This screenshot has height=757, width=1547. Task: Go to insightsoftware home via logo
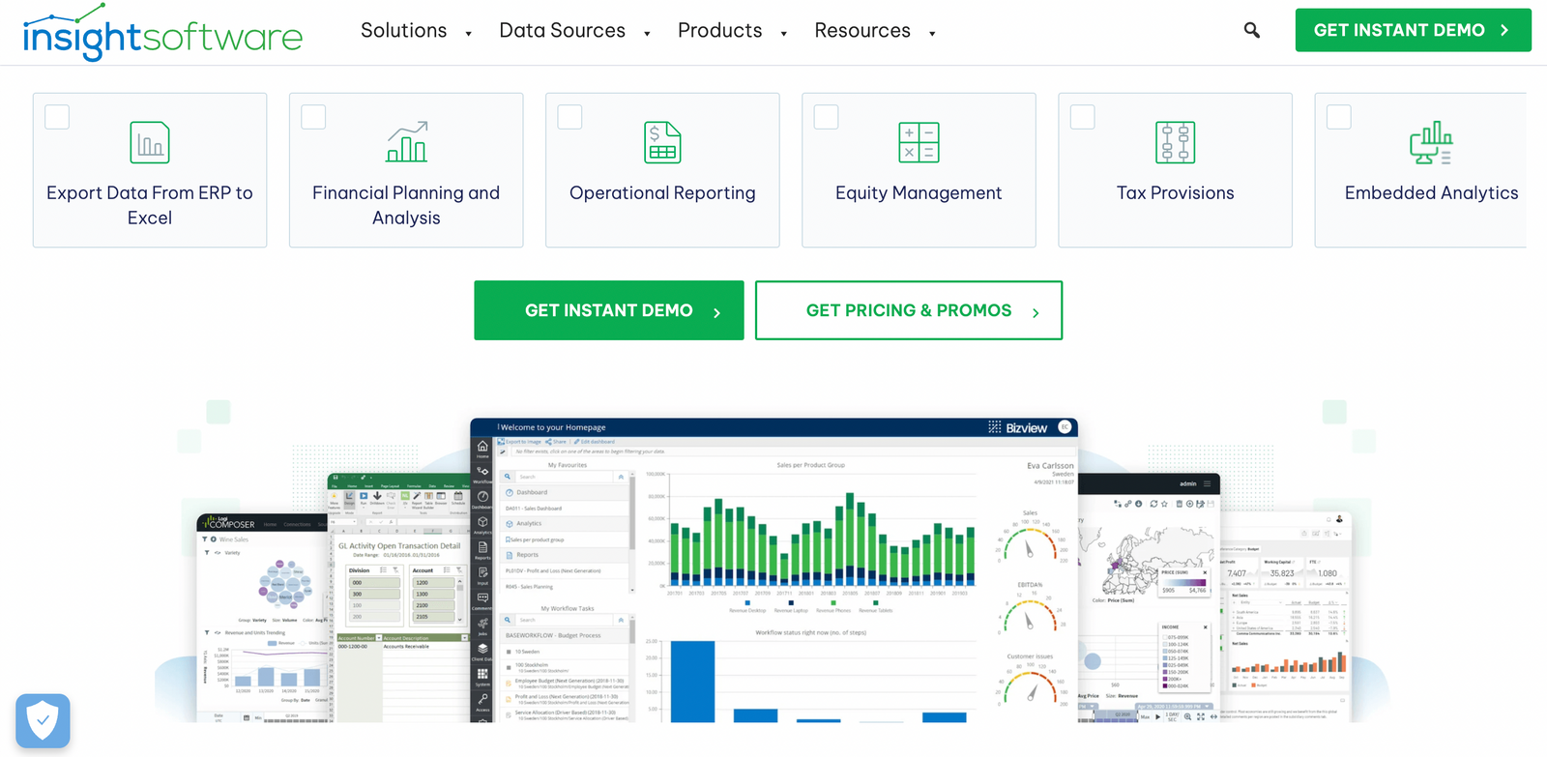tap(162, 34)
